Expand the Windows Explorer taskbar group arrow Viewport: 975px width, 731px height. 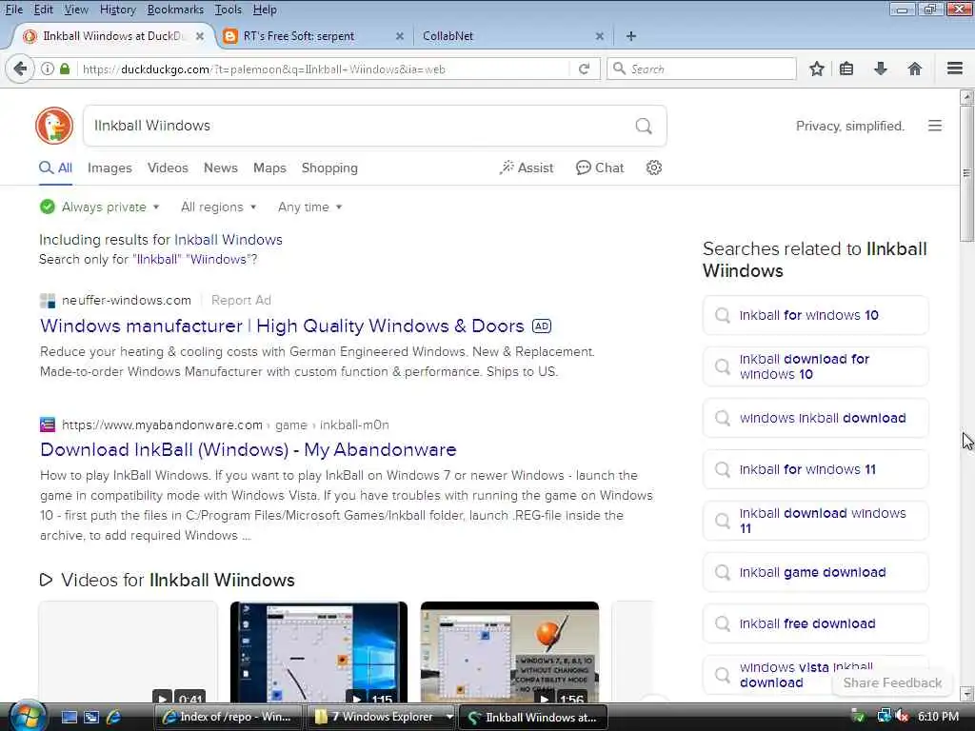(449, 717)
